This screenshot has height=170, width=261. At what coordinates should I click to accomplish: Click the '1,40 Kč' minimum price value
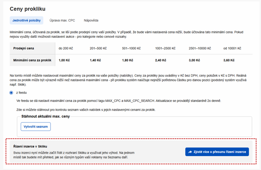pos(95,60)
